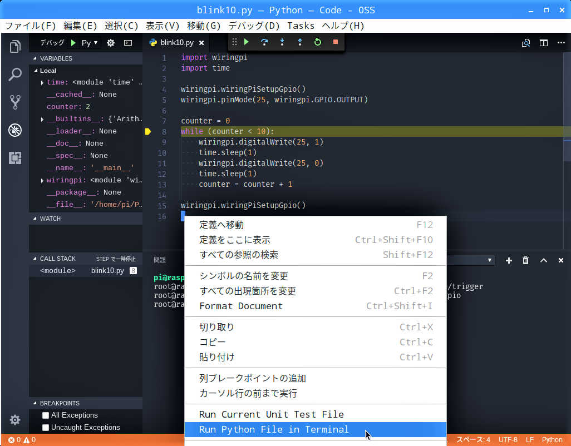Switch to the 問題 panel tab
This screenshot has width=571, height=446.
click(x=160, y=260)
